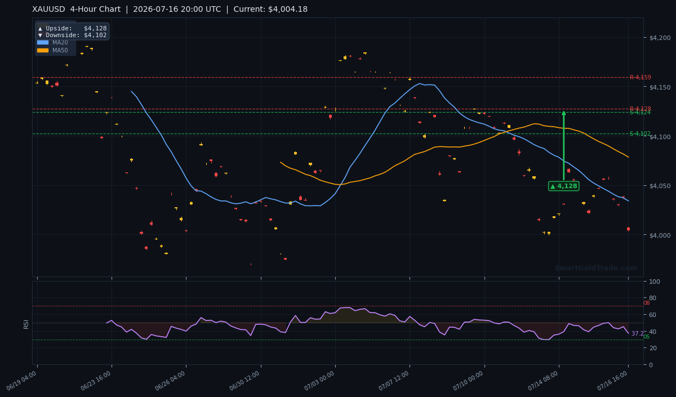Click the 06/23 16:00 date label
This screenshot has height=397, width=676.
pos(97,381)
